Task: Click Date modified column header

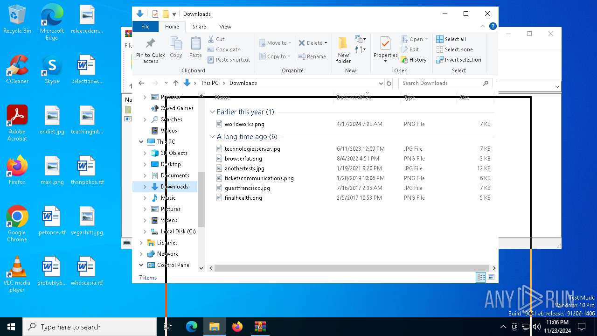Action: (354, 98)
